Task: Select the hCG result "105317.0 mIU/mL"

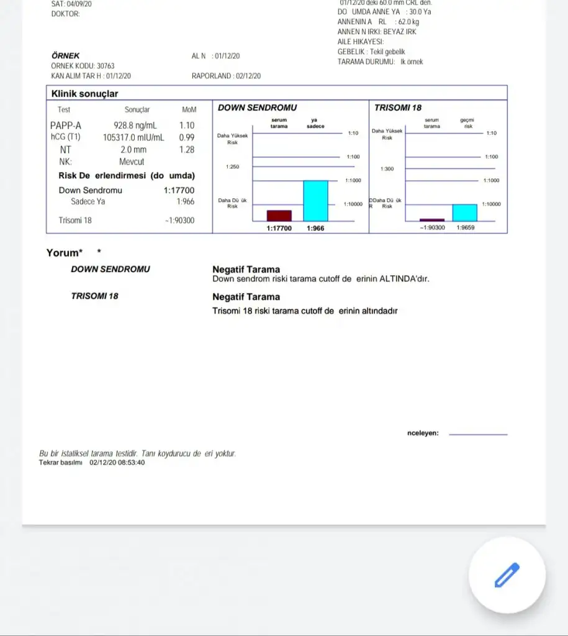Action: (133, 137)
